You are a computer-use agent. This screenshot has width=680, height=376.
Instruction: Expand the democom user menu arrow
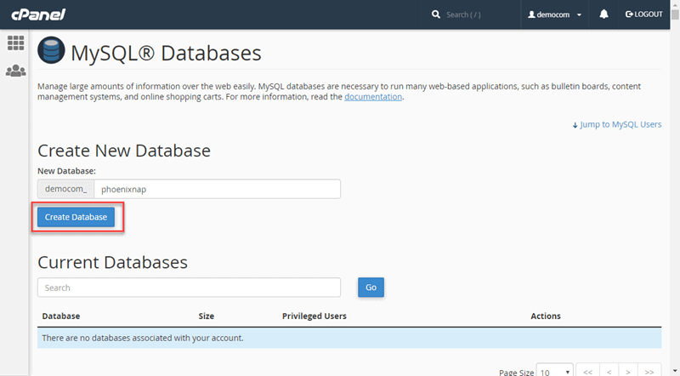[x=579, y=14]
